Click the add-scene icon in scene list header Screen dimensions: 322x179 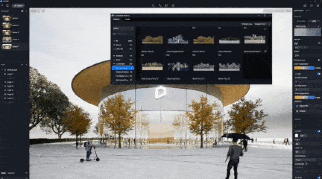point(22,11)
